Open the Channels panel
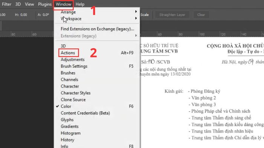264x148 pixels. pyautogui.click(x=97, y=80)
